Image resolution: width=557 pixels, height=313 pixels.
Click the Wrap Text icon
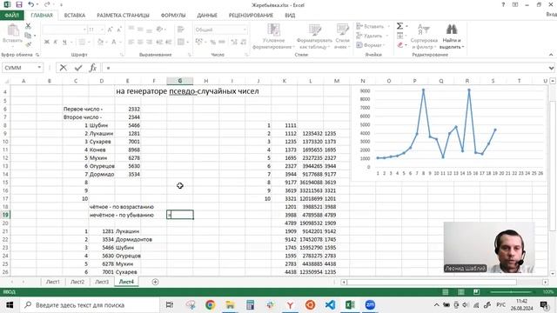click(181, 30)
